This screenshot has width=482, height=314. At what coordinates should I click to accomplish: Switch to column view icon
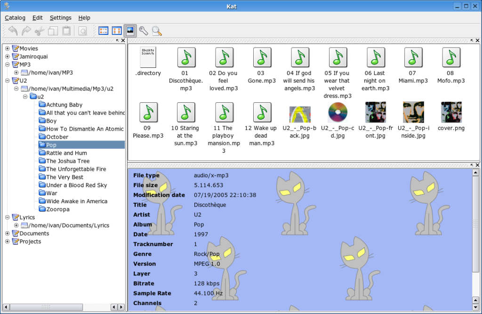pos(117,31)
